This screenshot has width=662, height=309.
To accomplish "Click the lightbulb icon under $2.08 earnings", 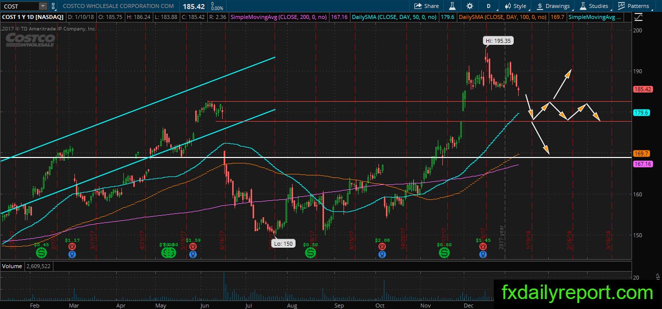I will [382, 254].
